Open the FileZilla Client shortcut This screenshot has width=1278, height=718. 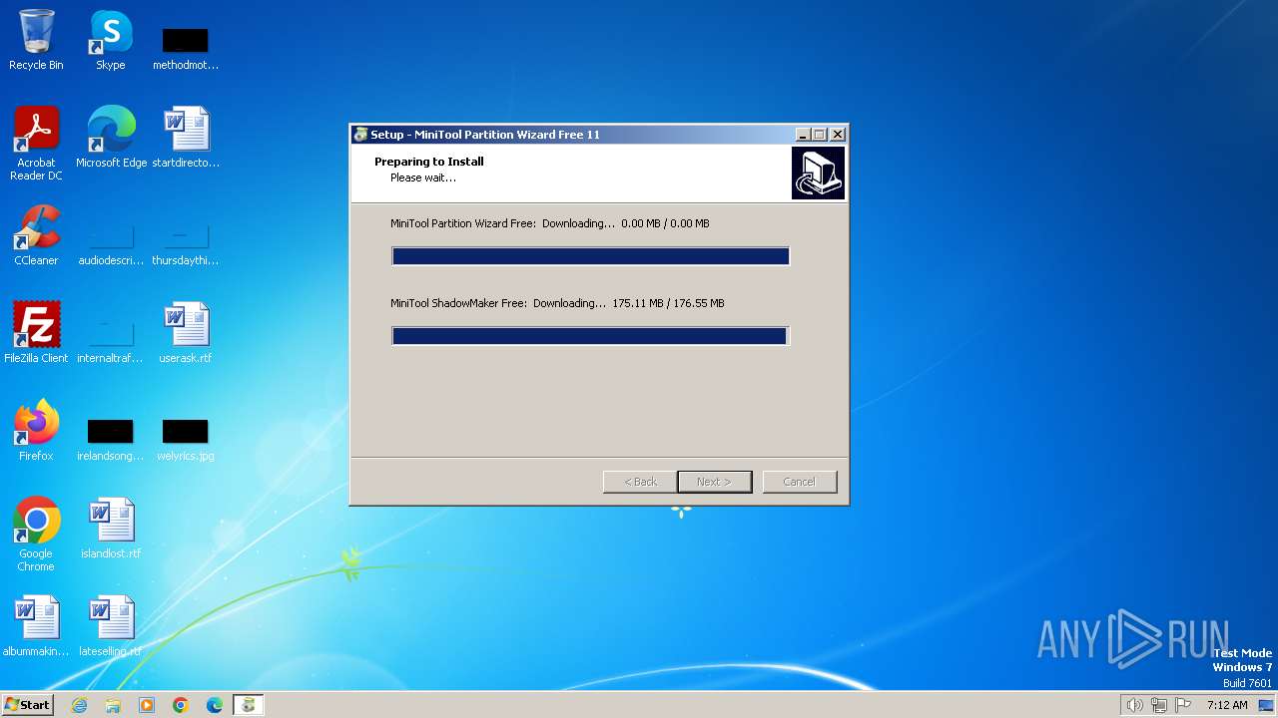(x=36, y=333)
